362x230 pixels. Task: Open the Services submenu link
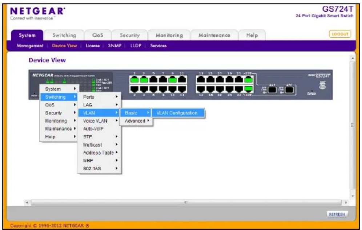[158, 46]
